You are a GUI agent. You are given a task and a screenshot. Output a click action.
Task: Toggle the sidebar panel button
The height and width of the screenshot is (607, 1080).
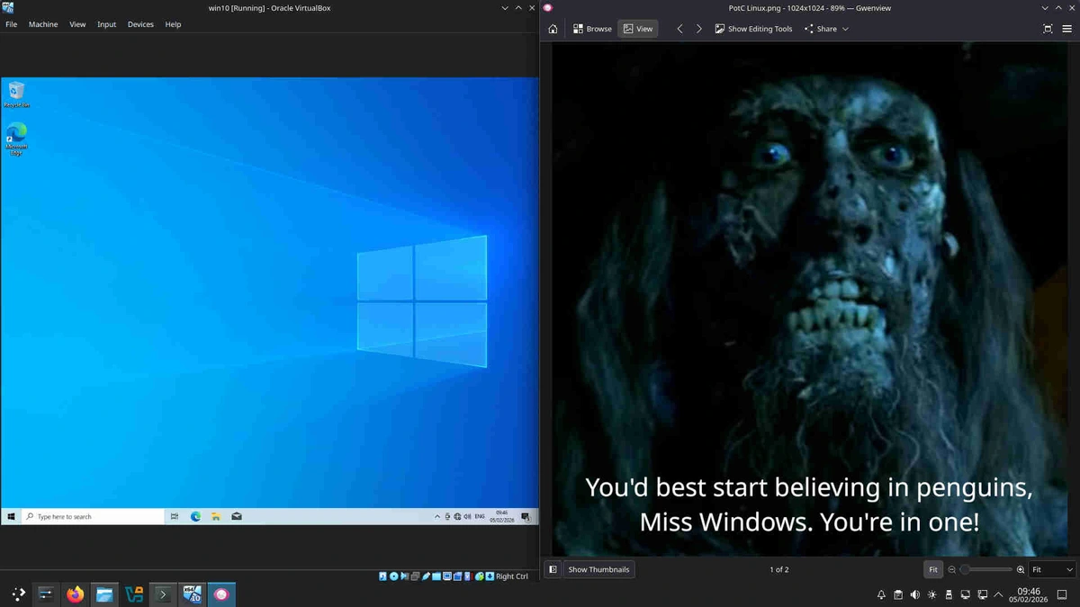click(553, 569)
